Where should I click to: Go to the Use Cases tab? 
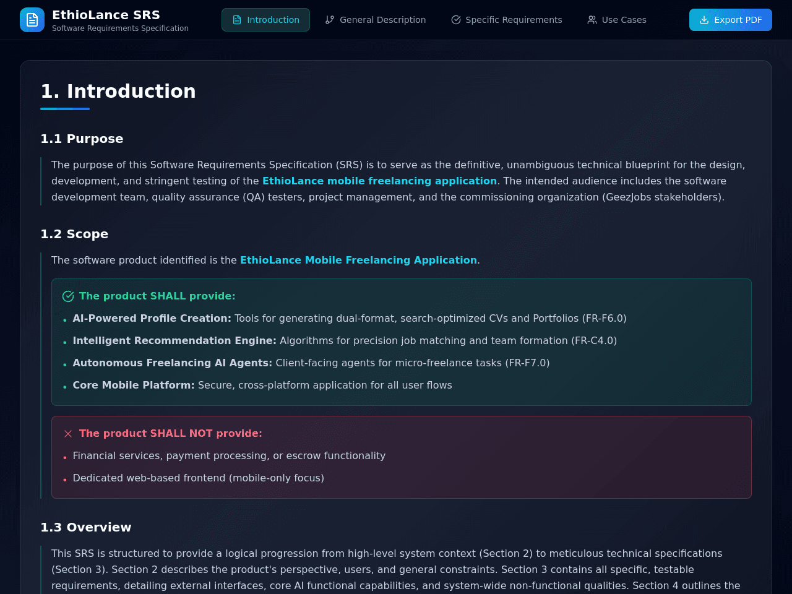click(x=617, y=20)
